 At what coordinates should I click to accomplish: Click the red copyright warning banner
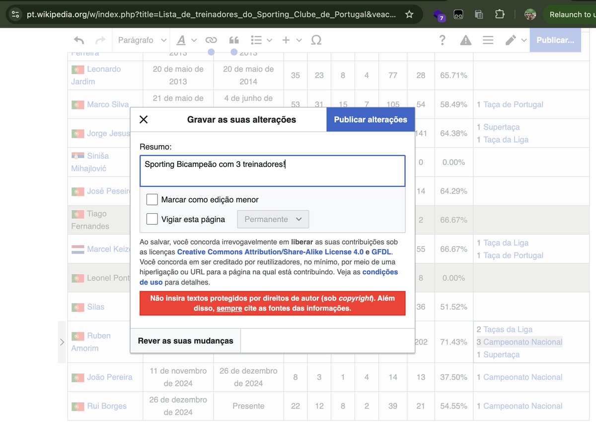(273, 303)
